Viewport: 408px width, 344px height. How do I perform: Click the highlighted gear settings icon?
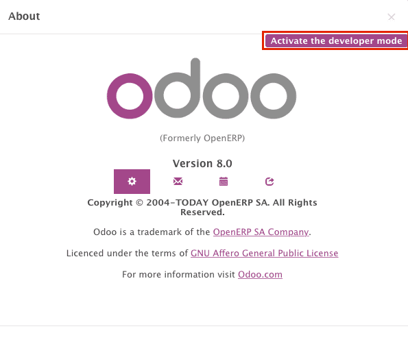132,181
